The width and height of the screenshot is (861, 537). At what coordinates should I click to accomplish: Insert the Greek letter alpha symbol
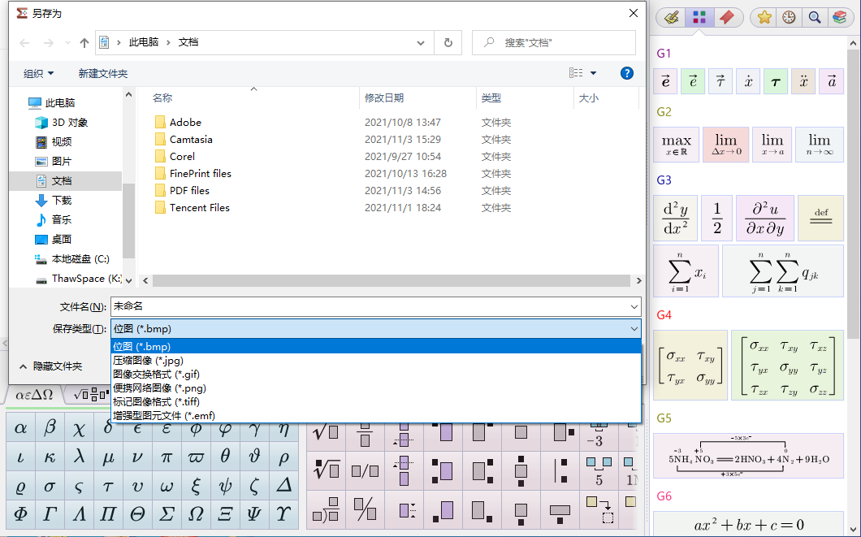21,428
